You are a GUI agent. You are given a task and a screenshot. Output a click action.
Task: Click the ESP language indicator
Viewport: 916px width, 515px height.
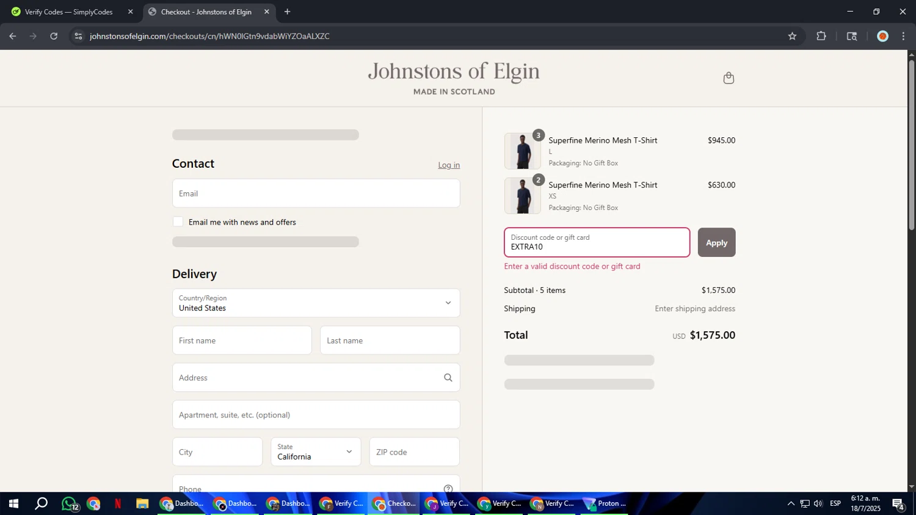point(835,504)
